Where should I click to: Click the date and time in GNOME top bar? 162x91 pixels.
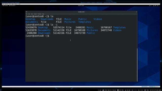click(81, 6)
